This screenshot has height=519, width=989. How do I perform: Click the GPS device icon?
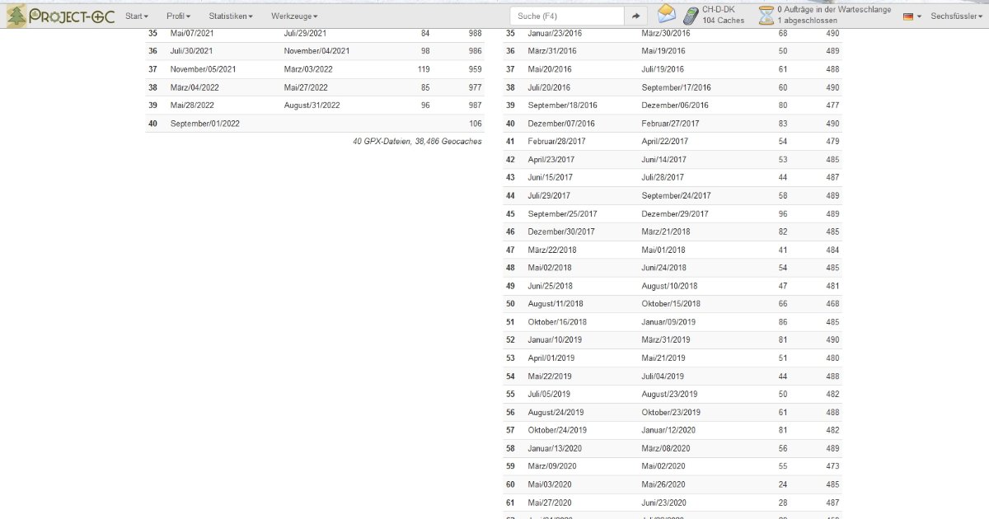690,15
